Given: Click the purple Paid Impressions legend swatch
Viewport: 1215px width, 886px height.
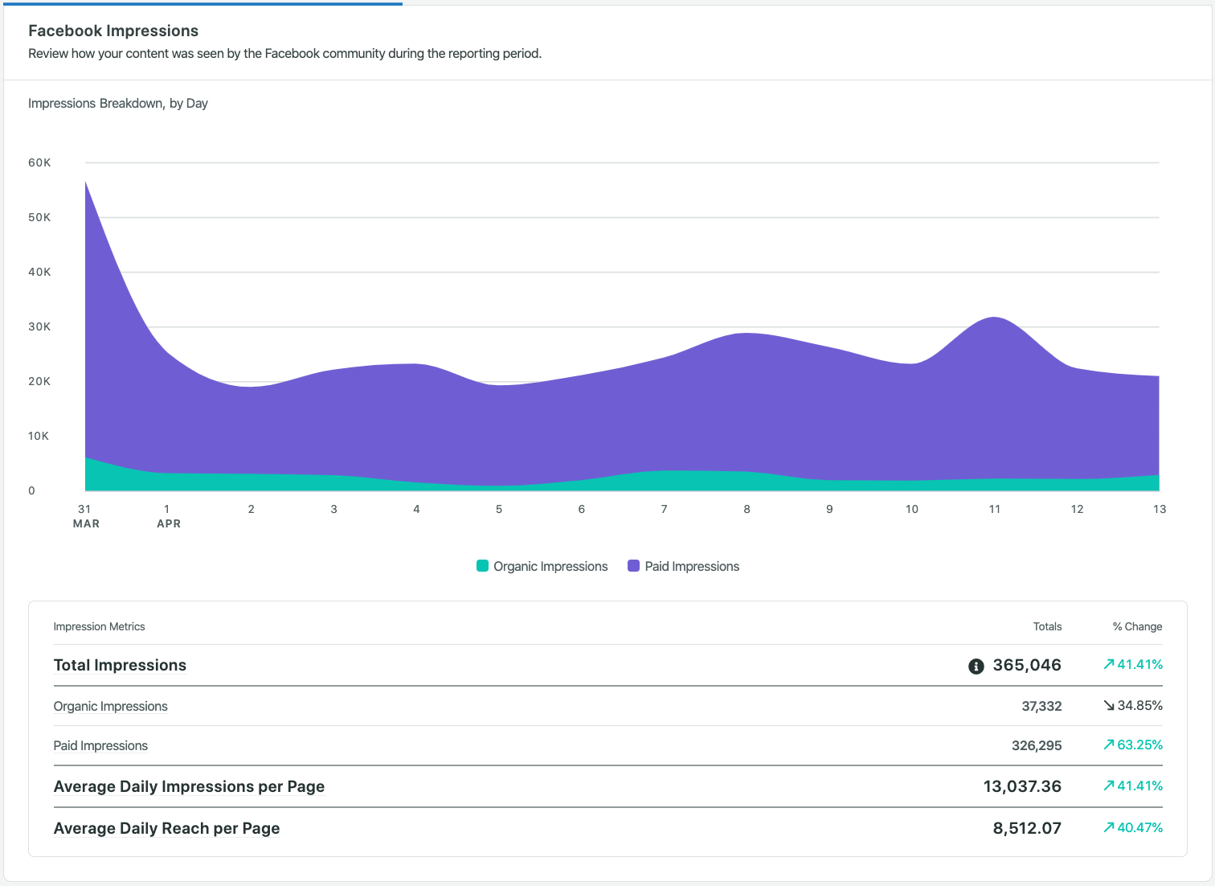Looking at the screenshot, I should [633, 566].
